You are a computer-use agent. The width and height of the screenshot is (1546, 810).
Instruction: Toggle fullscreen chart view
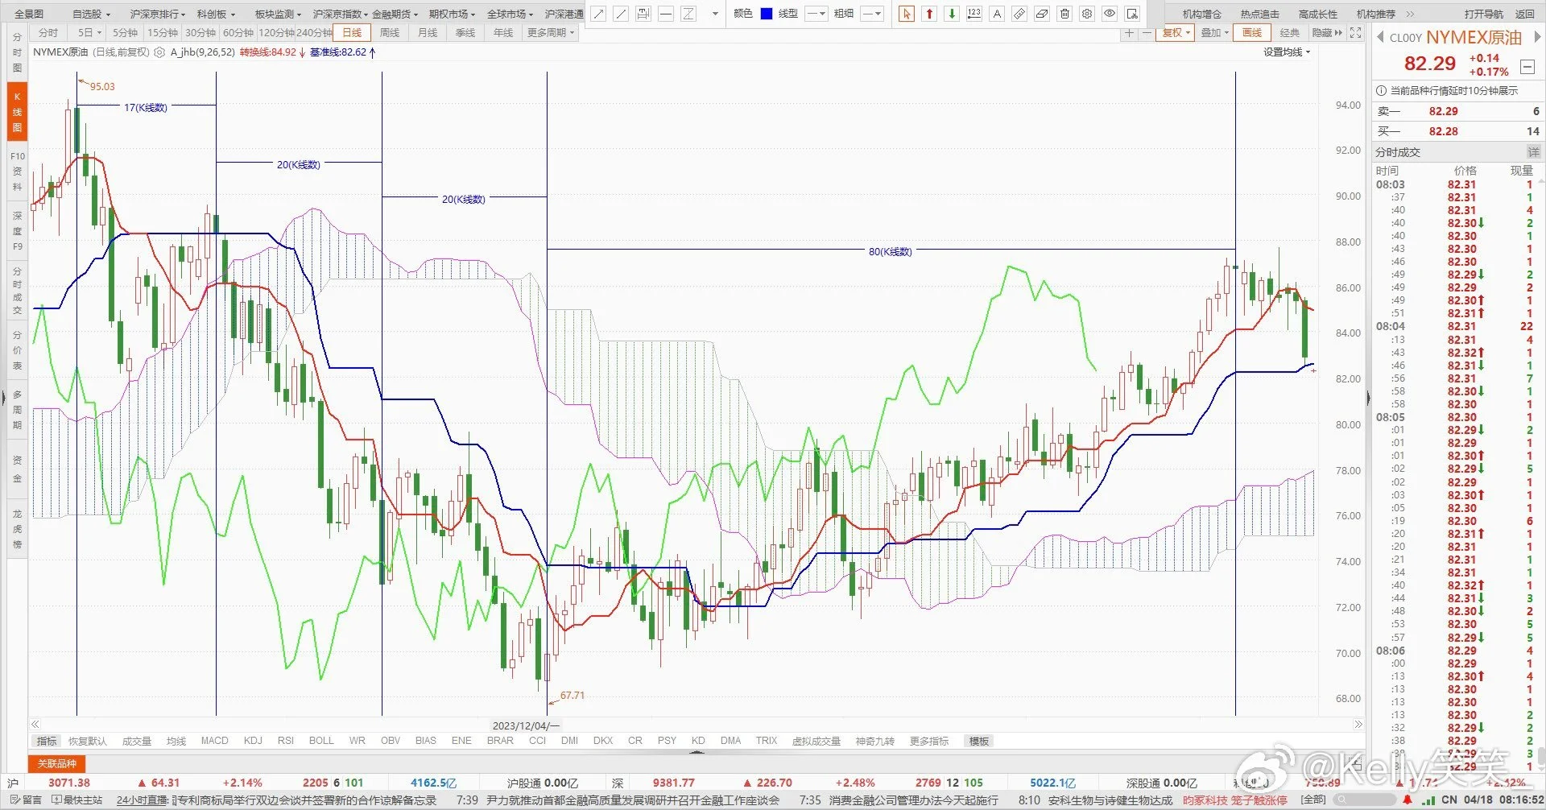pyautogui.click(x=1356, y=33)
